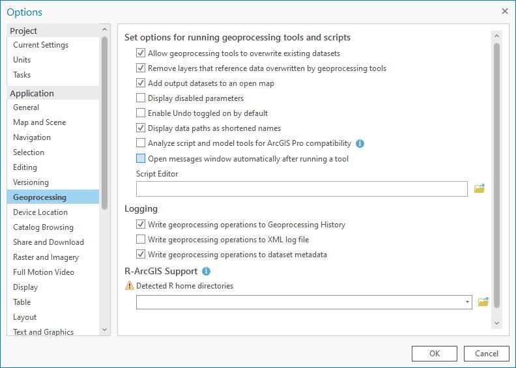The image size is (516, 368).
Task: Go to Current Settings under Project
Action: tap(40, 45)
